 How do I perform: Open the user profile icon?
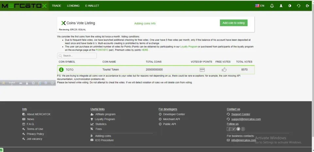pos(281,6)
